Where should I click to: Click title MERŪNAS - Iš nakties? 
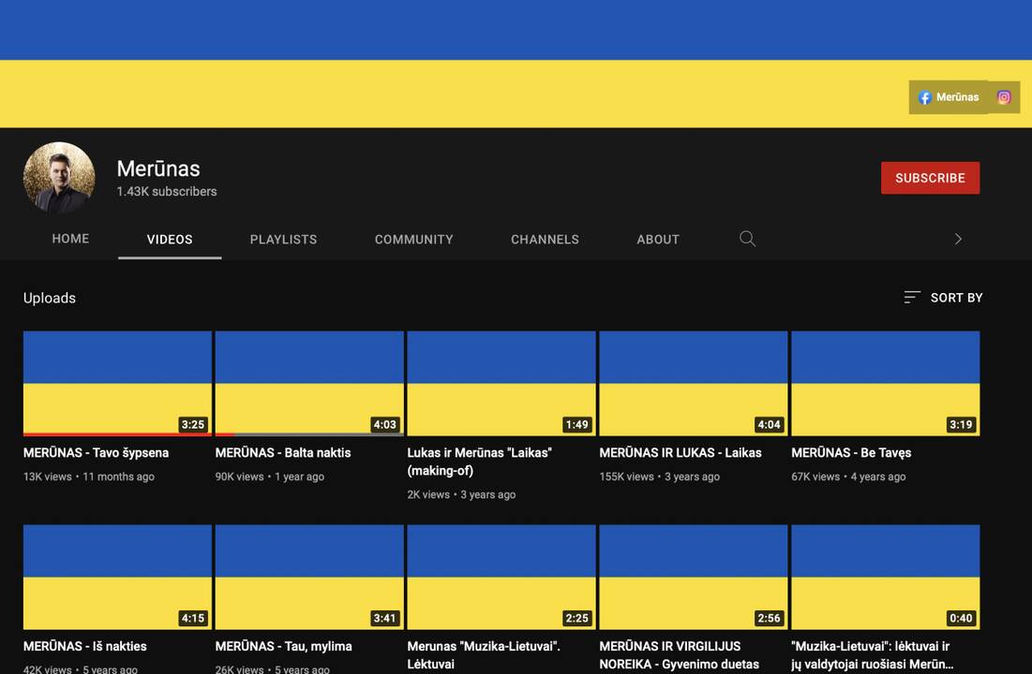point(85,646)
